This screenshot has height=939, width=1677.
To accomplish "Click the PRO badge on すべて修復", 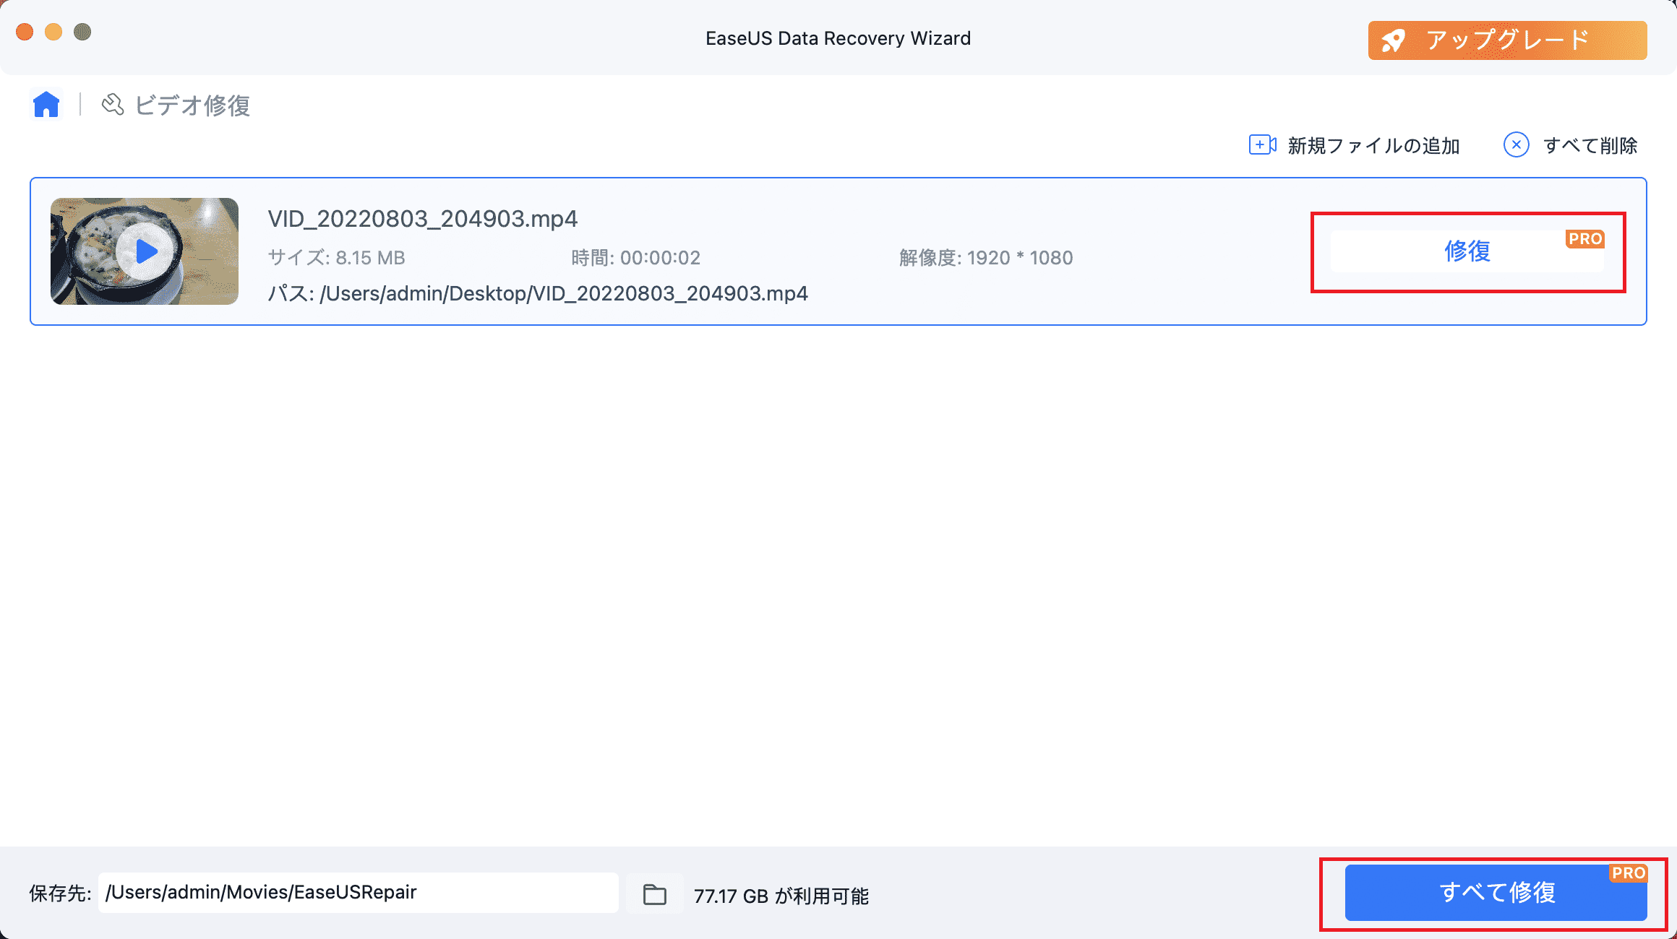I will [x=1631, y=873].
